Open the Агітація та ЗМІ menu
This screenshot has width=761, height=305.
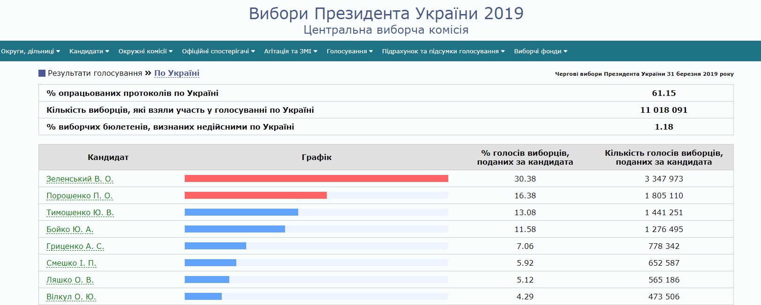click(x=291, y=51)
